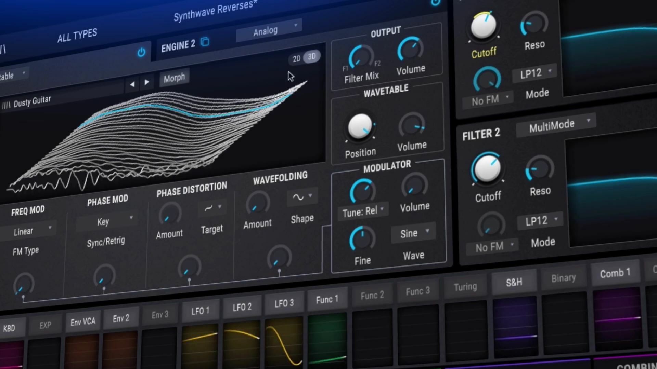
Task: Open Phase Distortion Target dropdown
Action: coord(212,207)
